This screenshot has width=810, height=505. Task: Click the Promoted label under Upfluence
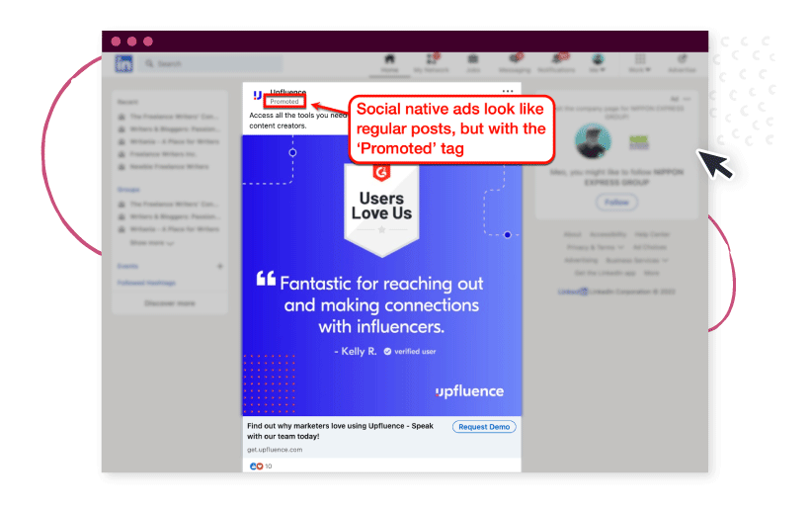(x=284, y=102)
